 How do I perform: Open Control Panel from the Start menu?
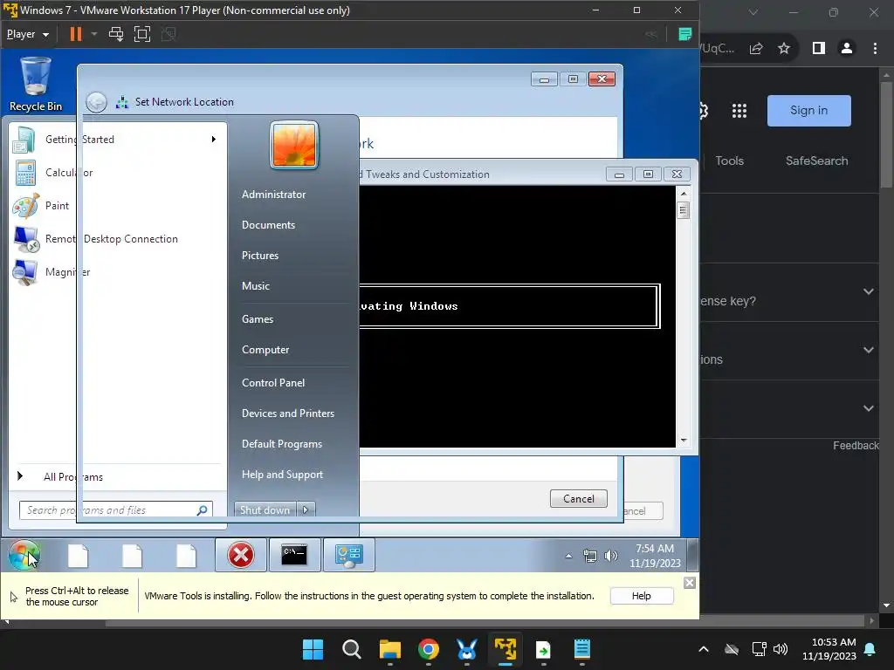tap(273, 383)
